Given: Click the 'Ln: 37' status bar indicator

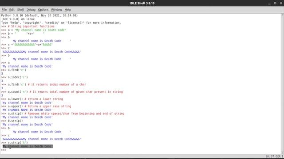Looking at the screenshot, I should (x=270, y=156).
